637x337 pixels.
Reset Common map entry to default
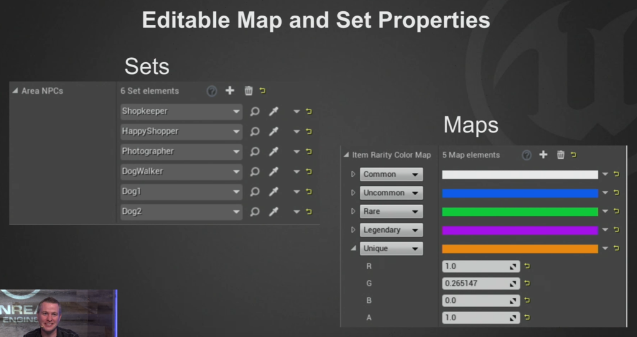pos(616,174)
